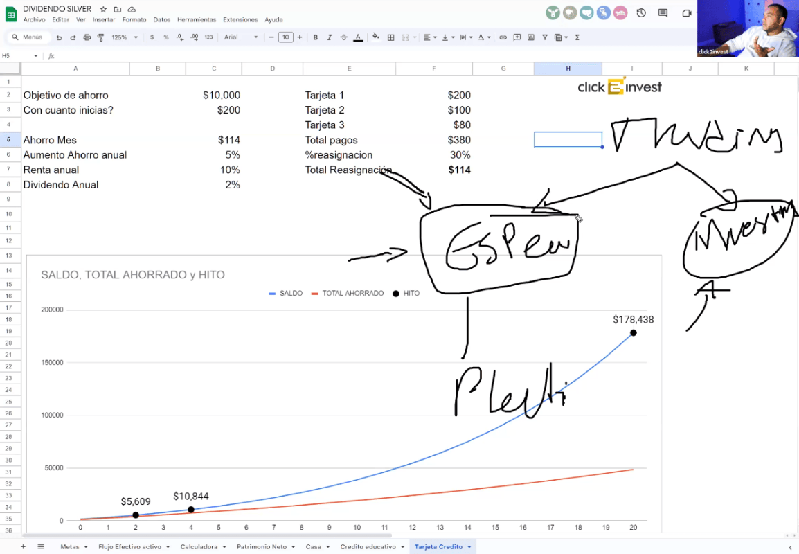Viewport: 799px width, 554px height.
Task: Insert a comment from the toolbar
Action: click(x=517, y=37)
